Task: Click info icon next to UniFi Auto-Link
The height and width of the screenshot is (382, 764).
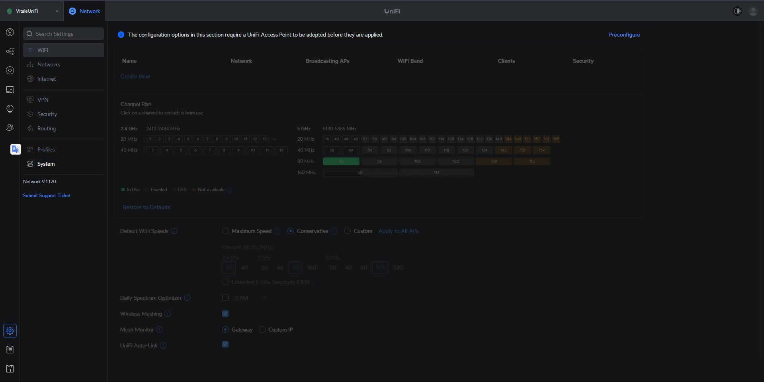Action: tap(163, 345)
